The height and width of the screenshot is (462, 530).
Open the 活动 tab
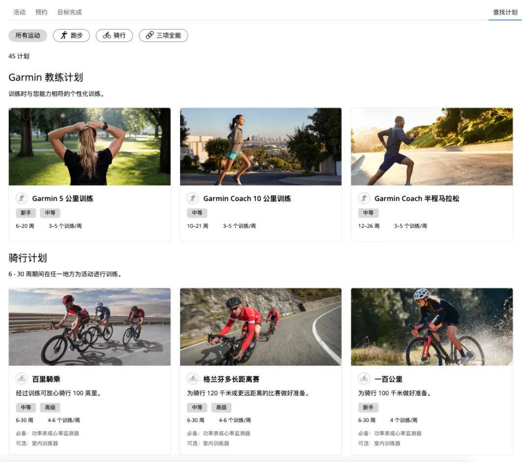coord(19,12)
